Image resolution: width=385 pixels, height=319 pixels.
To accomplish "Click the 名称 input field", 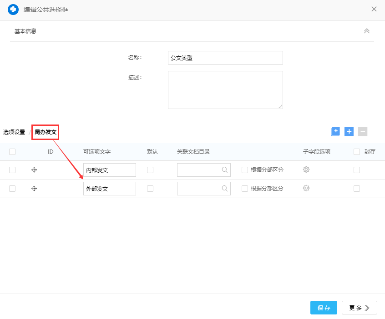I will pos(225,58).
